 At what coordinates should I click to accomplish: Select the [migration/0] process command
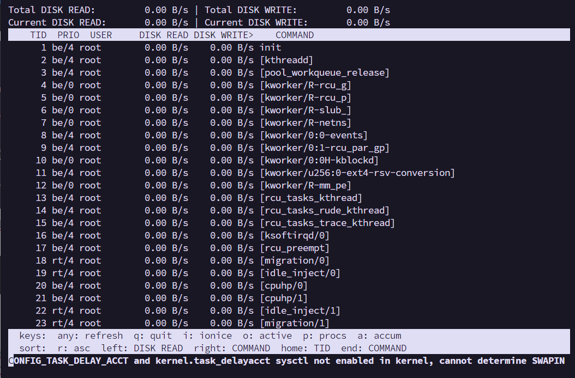coord(295,260)
